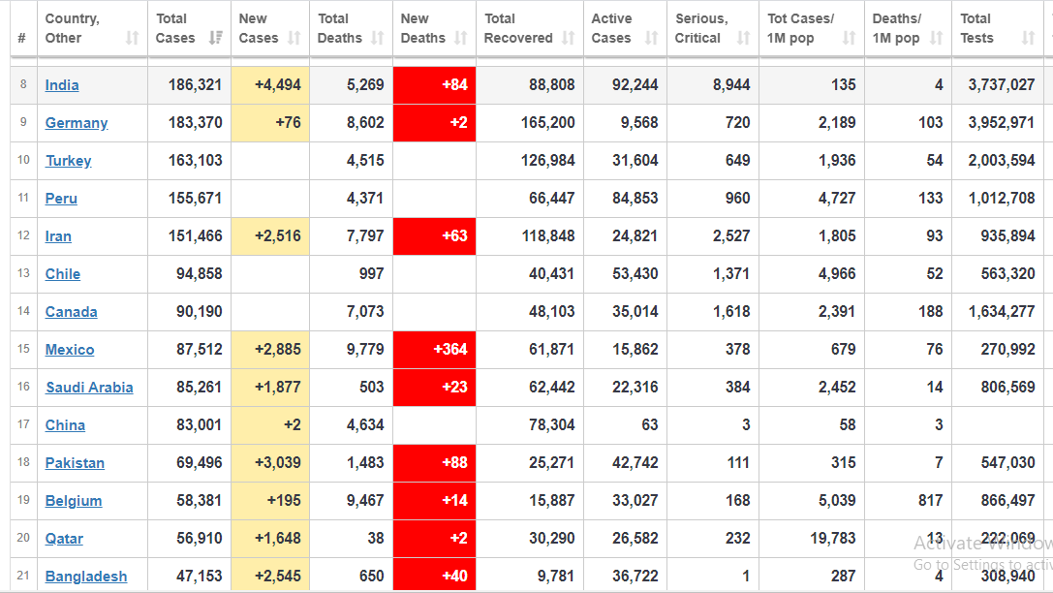The image size is (1053, 593).
Task: Select India's new cases +4,494 cell
Action: 270,85
